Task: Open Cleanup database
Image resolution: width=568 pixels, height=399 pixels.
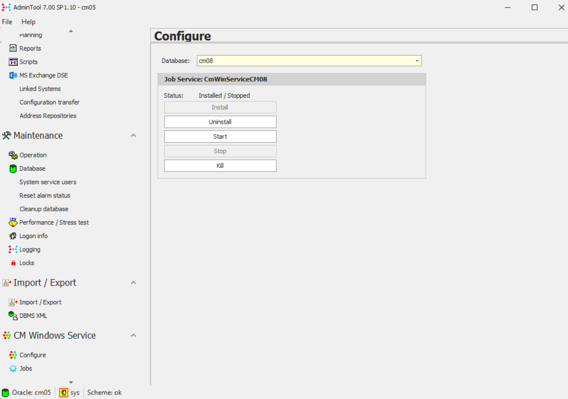Action: coord(44,209)
